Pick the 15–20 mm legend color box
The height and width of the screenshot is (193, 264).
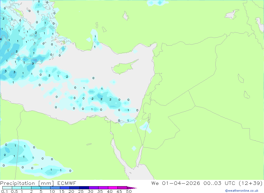(x=65, y=188)
